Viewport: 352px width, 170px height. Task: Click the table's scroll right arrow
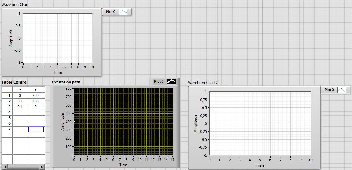pyautogui.click(x=42, y=167)
